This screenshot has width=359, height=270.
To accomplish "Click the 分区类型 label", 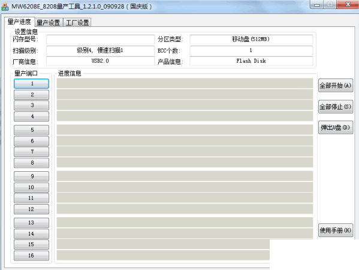I will [x=170, y=40].
